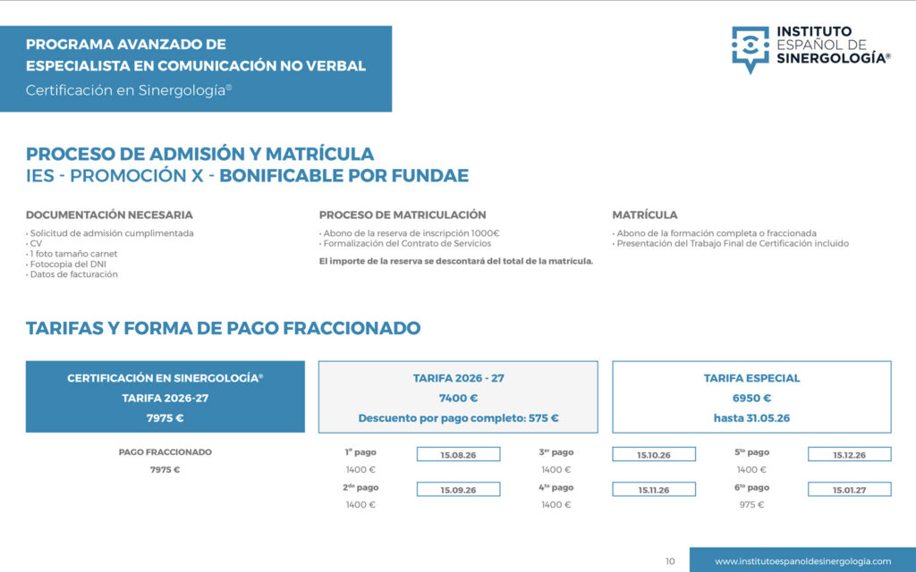Image resolution: width=916 pixels, height=572 pixels.
Task: Click the 'DOCUMENTACIÓN NECESARIA' heading
Action: pos(109,214)
